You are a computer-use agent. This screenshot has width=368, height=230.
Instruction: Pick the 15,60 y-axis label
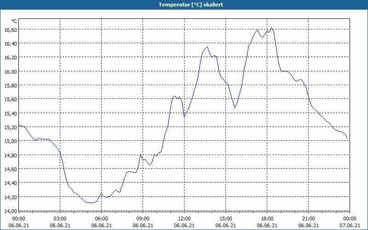point(11,99)
